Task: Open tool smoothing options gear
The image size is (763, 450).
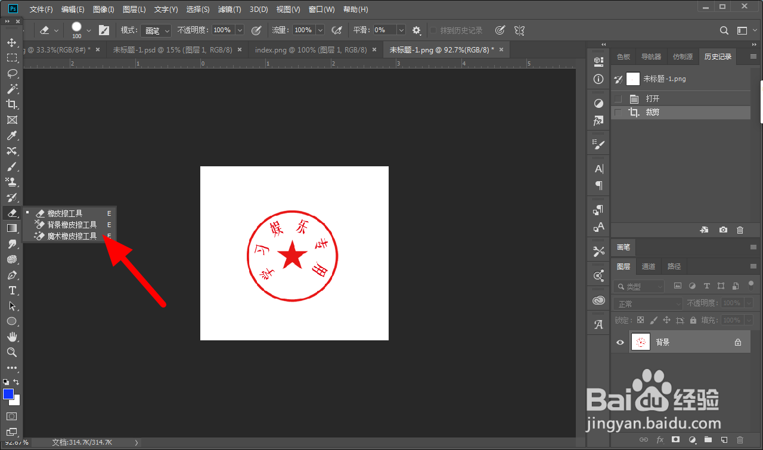Action: (x=417, y=30)
